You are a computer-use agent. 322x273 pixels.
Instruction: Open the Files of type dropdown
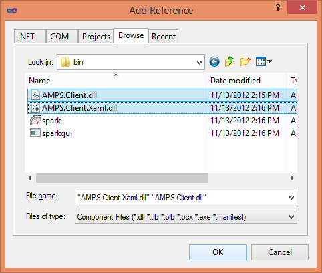coord(291,217)
